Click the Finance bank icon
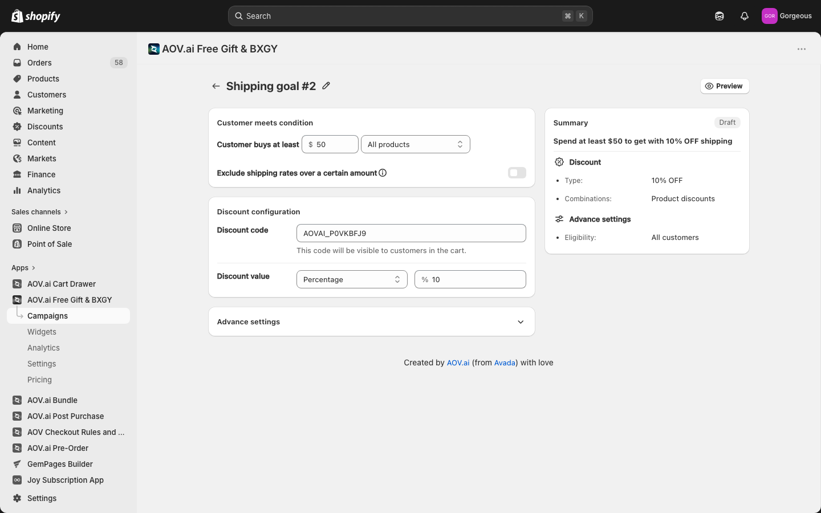821x513 pixels. pyautogui.click(x=17, y=174)
